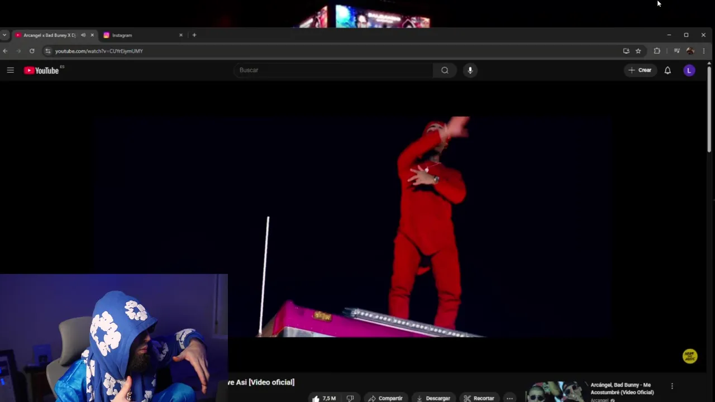Click the Compartir share button
715x402 pixels.
[x=385, y=398]
